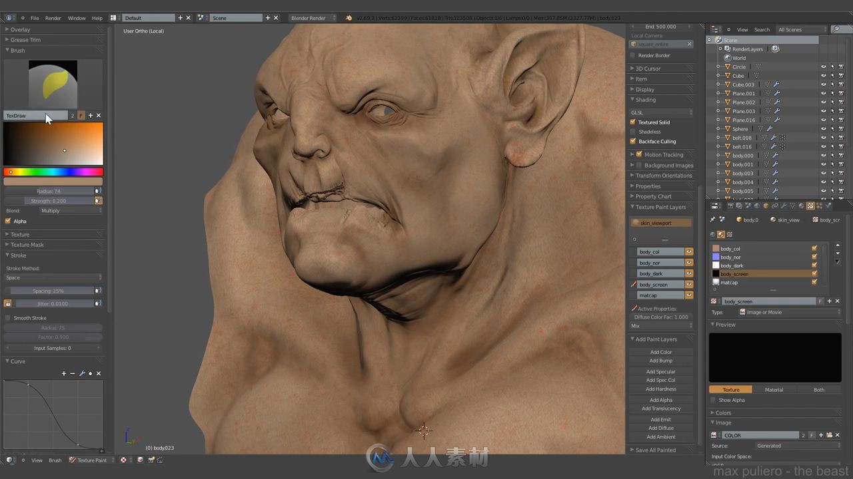Open the OpenGL render animation clapper icon

pos(160,460)
